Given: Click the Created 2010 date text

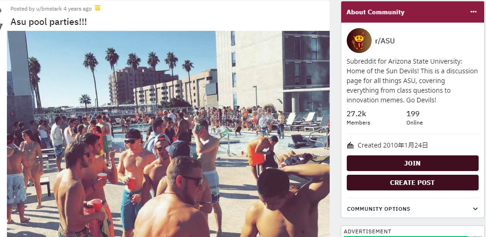Looking at the screenshot, I should click(393, 145).
